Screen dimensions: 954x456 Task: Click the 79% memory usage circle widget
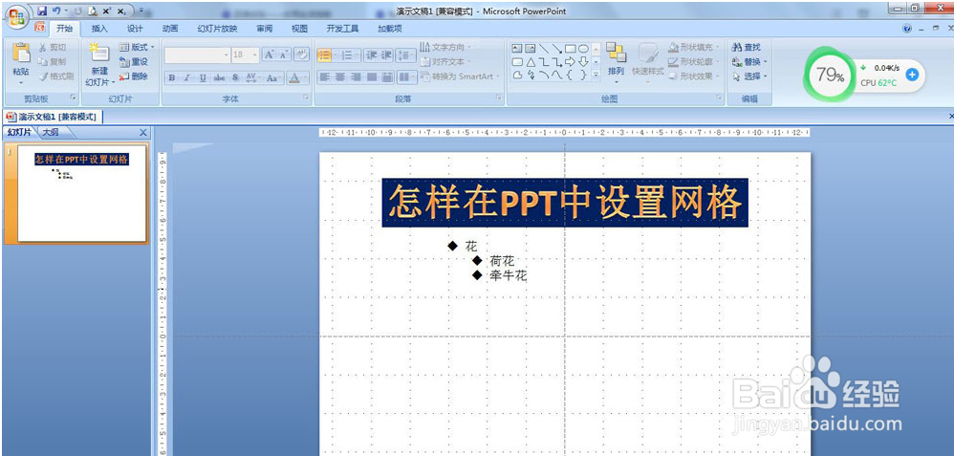tap(830, 75)
